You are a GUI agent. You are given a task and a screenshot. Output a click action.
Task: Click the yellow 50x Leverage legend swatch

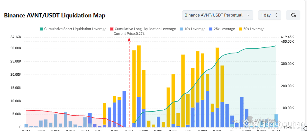click(240, 29)
